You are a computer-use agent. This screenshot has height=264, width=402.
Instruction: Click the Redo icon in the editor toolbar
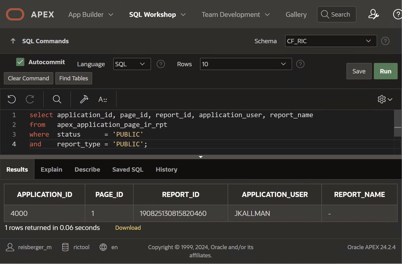coord(30,99)
